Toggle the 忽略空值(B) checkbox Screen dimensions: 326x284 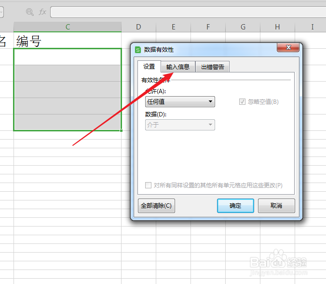pyautogui.click(x=242, y=101)
